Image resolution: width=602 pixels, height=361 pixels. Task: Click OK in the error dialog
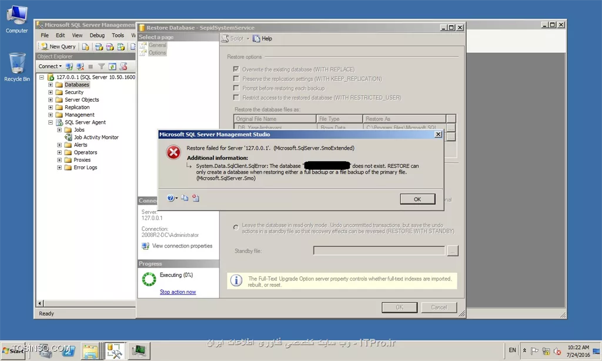pyautogui.click(x=417, y=199)
